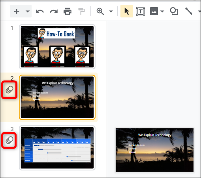The height and width of the screenshot is (178, 201).
Task: Redo the last action
Action: (x=54, y=11)
